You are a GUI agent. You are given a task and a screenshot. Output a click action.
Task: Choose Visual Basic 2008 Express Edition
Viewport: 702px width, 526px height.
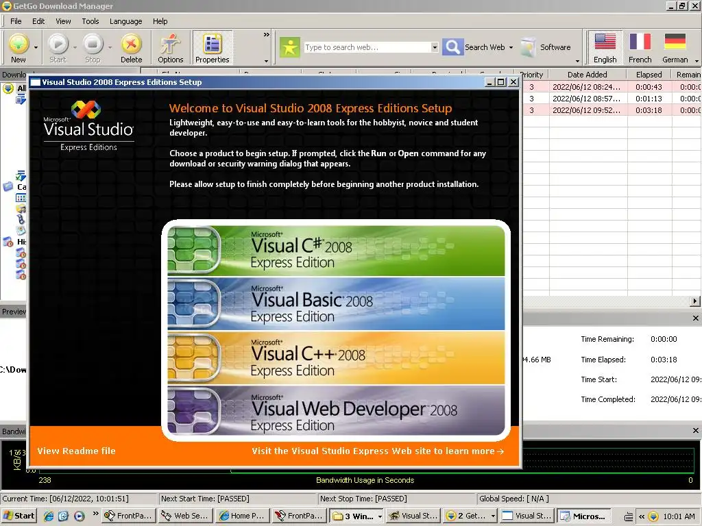[x=336, y=304]
